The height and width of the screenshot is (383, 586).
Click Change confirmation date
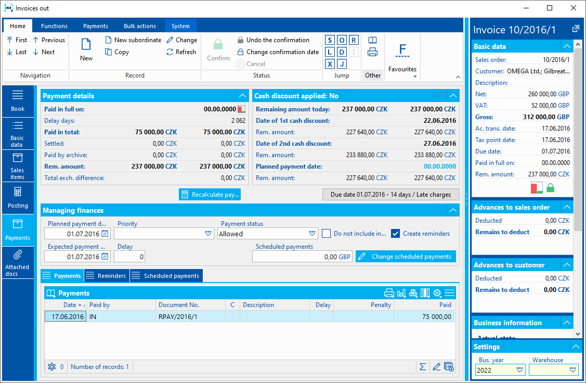pos(278,52)
